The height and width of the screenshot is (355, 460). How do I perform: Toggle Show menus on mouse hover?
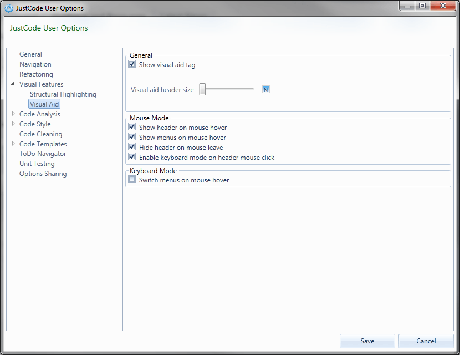(132, 137)
